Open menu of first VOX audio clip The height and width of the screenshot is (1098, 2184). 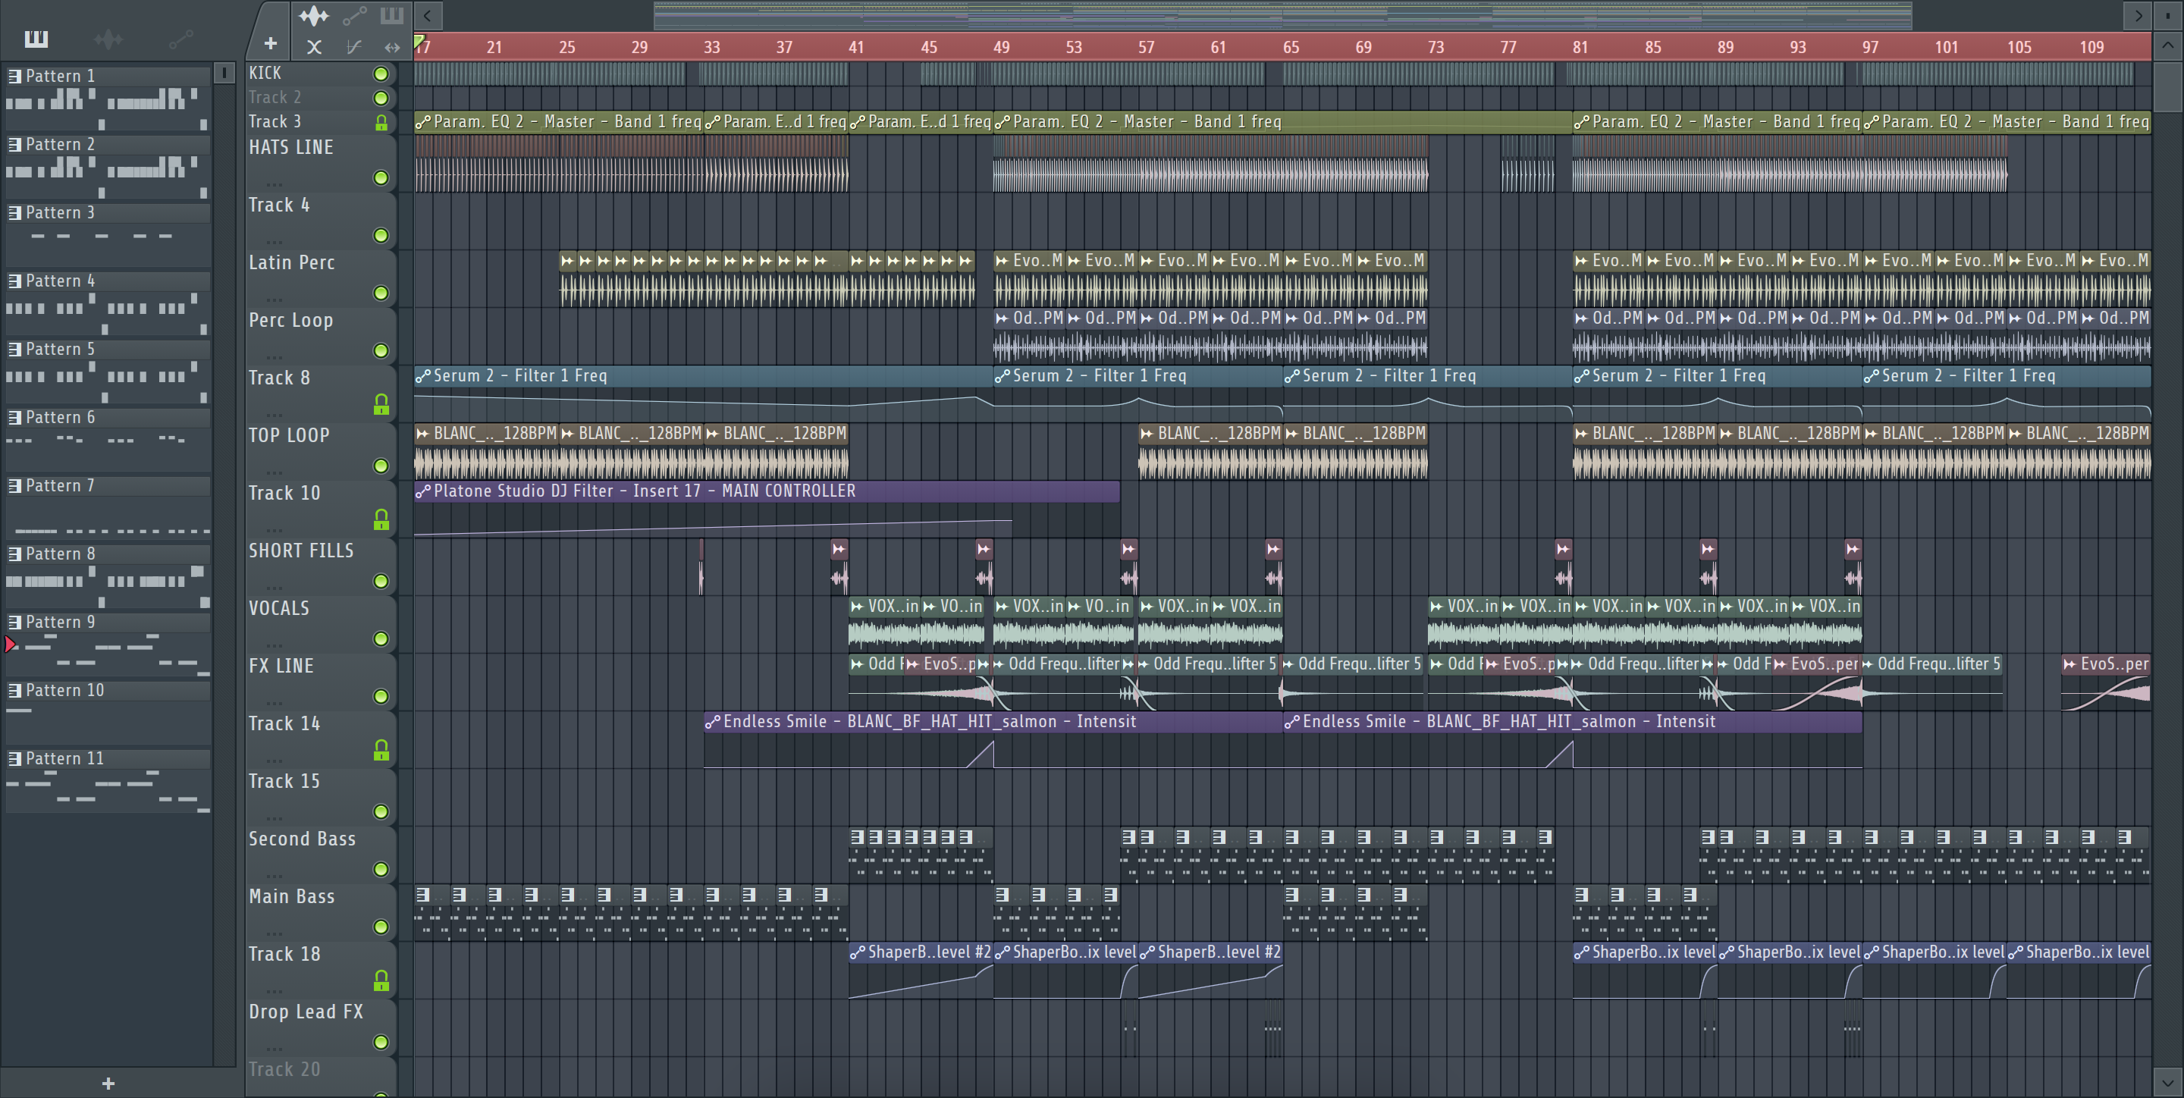click(x=857, y=606)
